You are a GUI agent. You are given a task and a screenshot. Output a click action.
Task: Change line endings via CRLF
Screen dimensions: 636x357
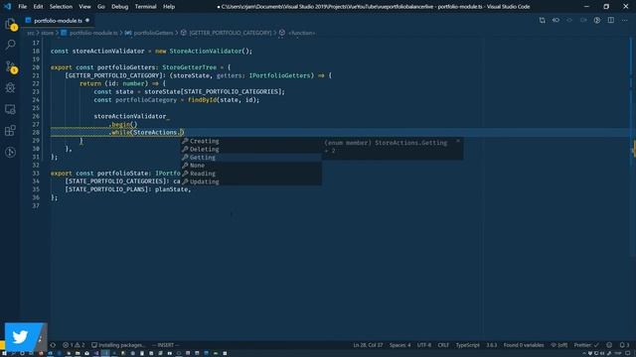443,345
